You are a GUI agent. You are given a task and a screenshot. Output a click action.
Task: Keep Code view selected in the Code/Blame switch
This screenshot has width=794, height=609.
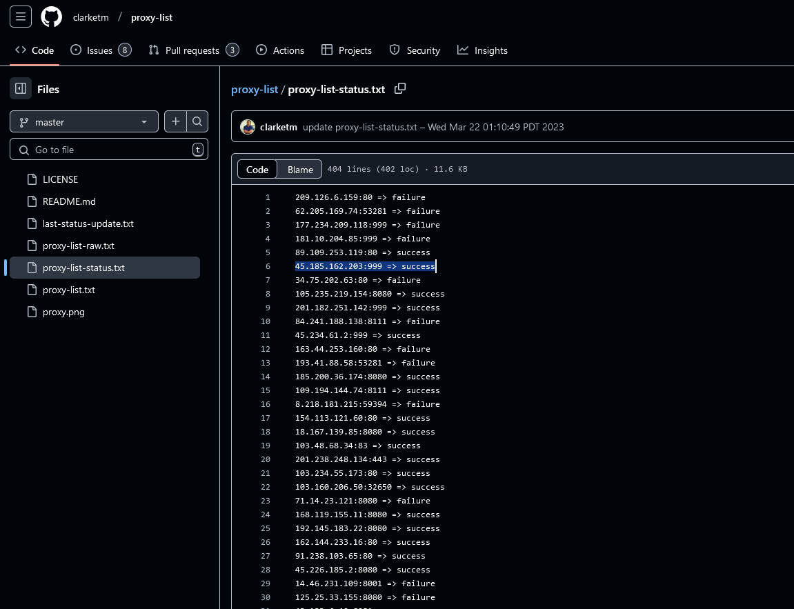257,169
